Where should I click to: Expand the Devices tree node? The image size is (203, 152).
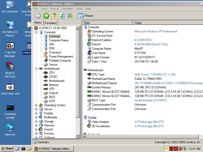pos(36,134)
